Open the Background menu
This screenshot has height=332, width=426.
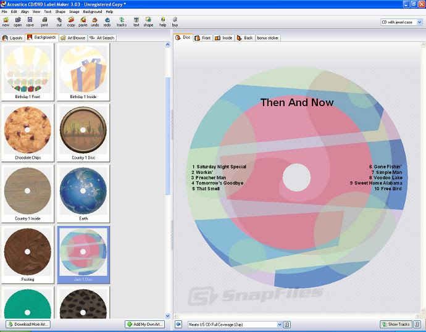point(93,12)
